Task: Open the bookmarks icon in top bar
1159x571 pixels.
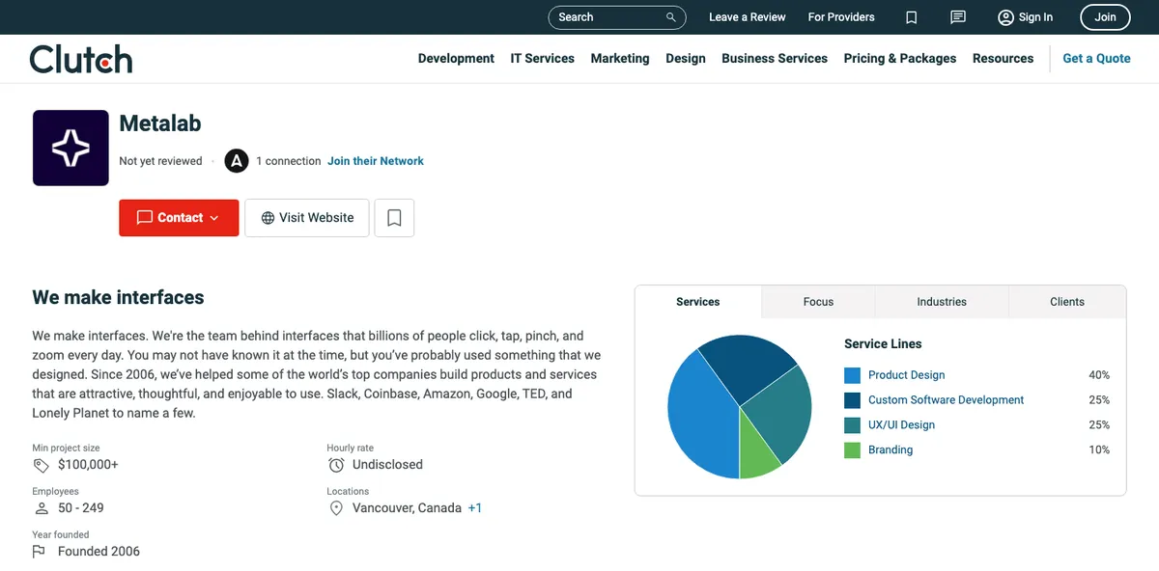Action: (x=911, y=17)
